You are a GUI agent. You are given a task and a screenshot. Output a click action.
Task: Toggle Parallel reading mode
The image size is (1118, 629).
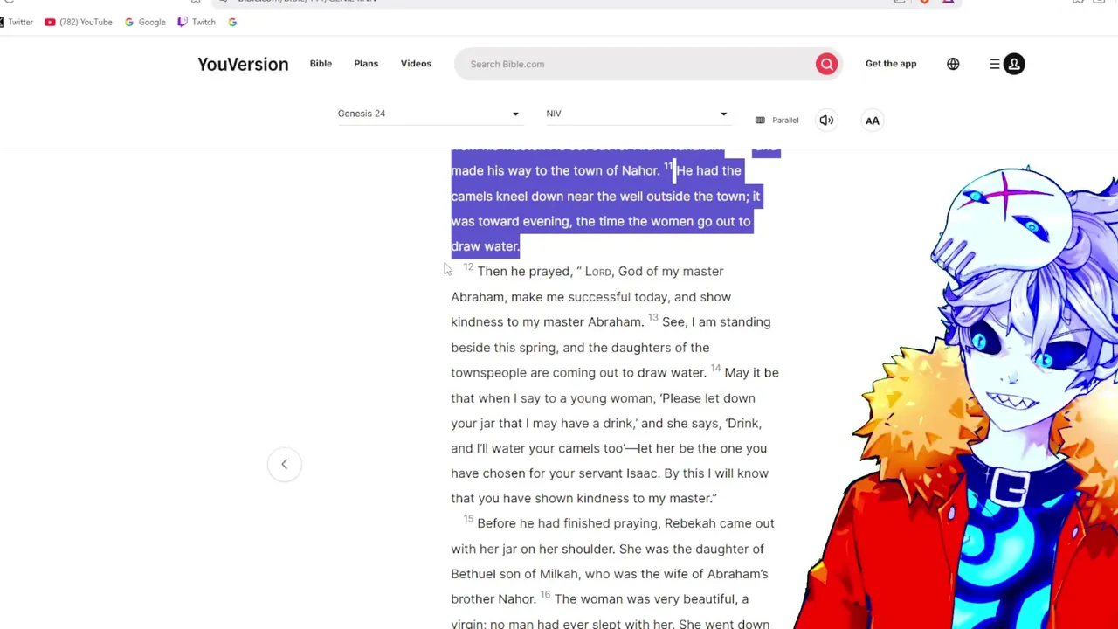coord(777,121)
